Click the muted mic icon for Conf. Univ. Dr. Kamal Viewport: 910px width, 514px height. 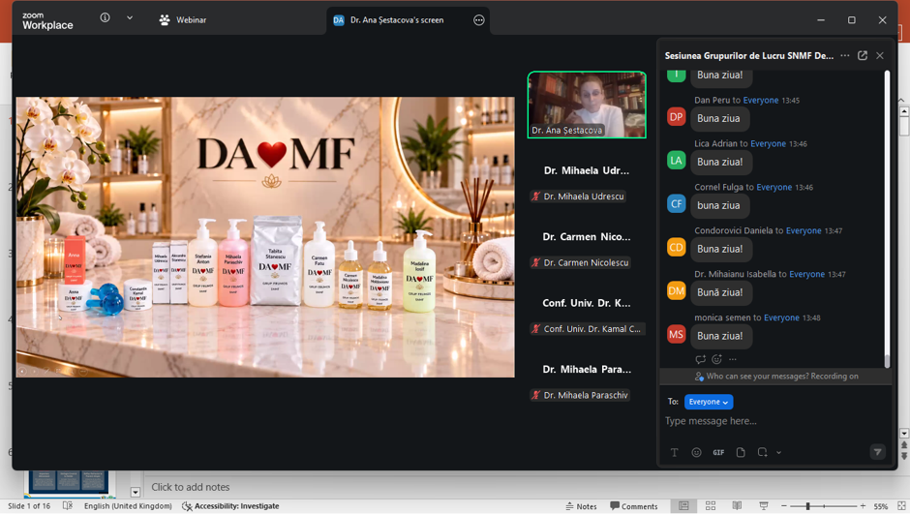(x=535, y=329)
